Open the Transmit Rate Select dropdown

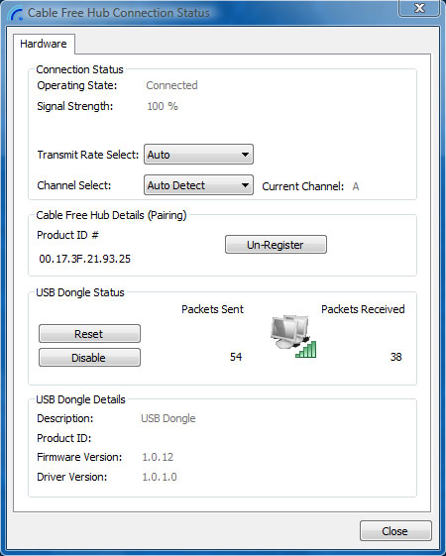click(198, 155)
